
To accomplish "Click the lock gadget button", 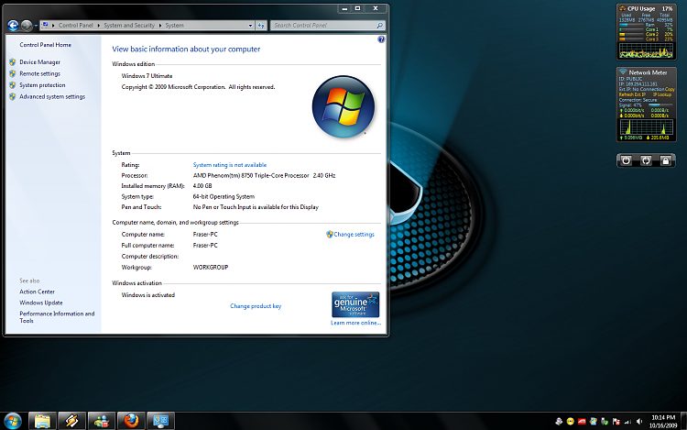I will [x=666, y=160].
